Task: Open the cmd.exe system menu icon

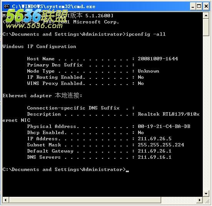Action: tap(7, 7)
